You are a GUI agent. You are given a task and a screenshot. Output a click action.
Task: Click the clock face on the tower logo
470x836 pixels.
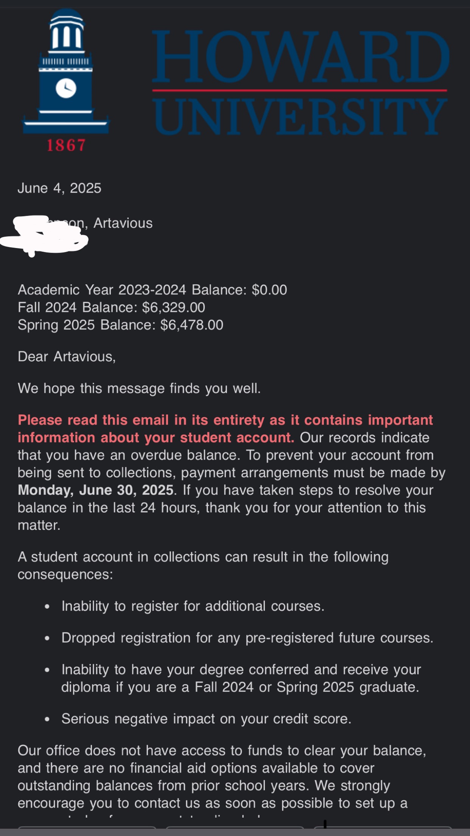pos(66,88)
